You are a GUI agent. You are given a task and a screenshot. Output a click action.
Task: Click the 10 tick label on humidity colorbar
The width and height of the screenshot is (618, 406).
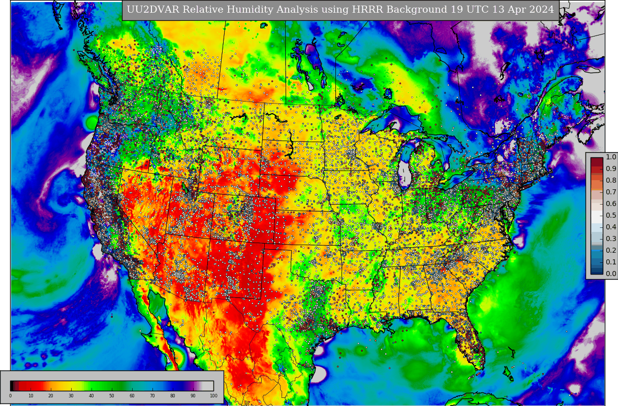click(30, 396)
